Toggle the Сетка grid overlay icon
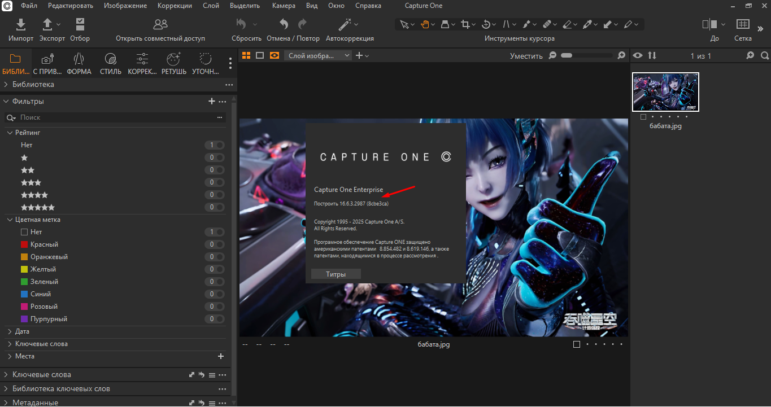Viewport: 771px width, 407px height. pyautogui.click(x=743, y=24)
